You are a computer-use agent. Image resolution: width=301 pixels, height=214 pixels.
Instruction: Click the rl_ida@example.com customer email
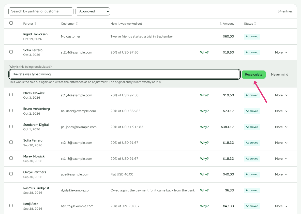coord(76,190)
